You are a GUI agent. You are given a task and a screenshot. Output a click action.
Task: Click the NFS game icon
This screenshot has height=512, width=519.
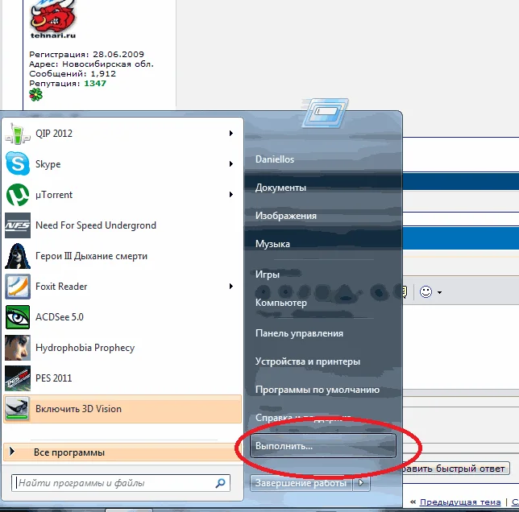click(x=18, y=225)
